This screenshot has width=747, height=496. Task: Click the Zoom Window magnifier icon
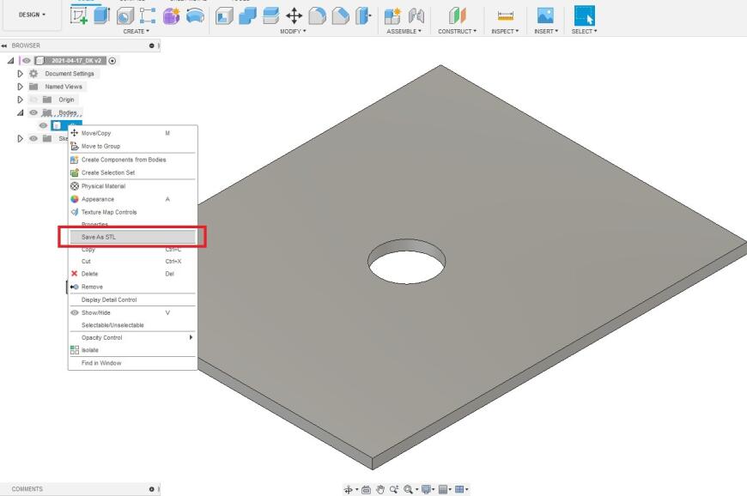(409, 489)
